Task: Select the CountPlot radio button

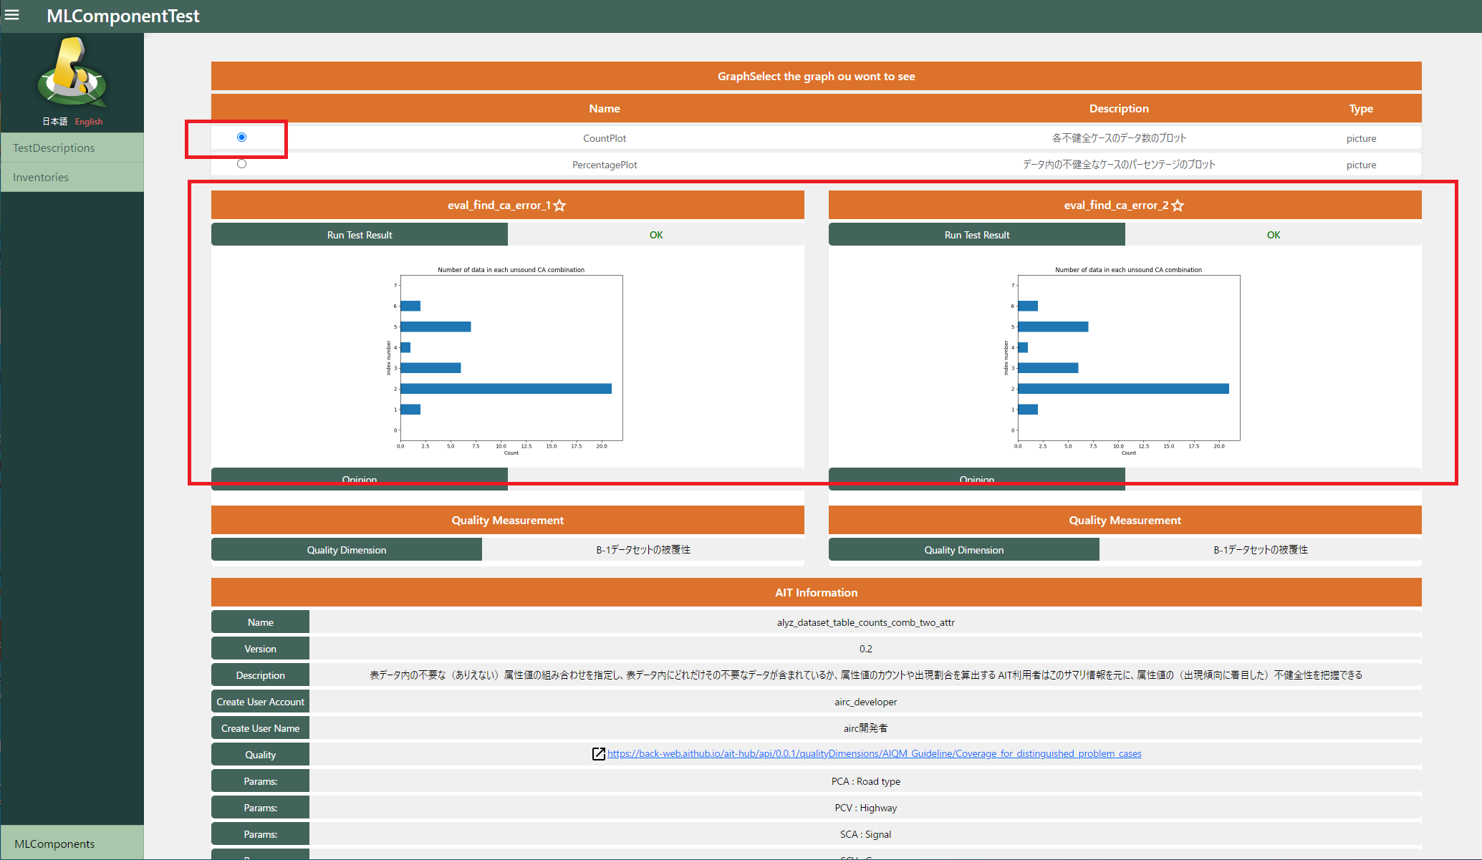Action: tap(241, 137)
